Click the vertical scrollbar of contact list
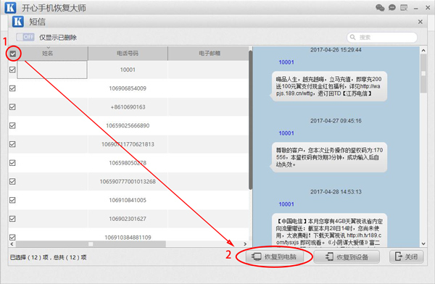435x284 pixels. [x=251, y=120]
